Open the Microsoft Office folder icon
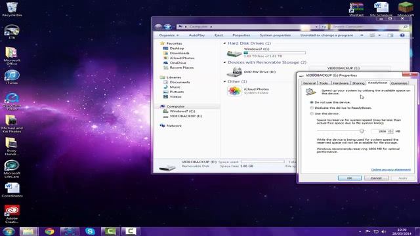 pyautogui.click(x=12, y=56)
